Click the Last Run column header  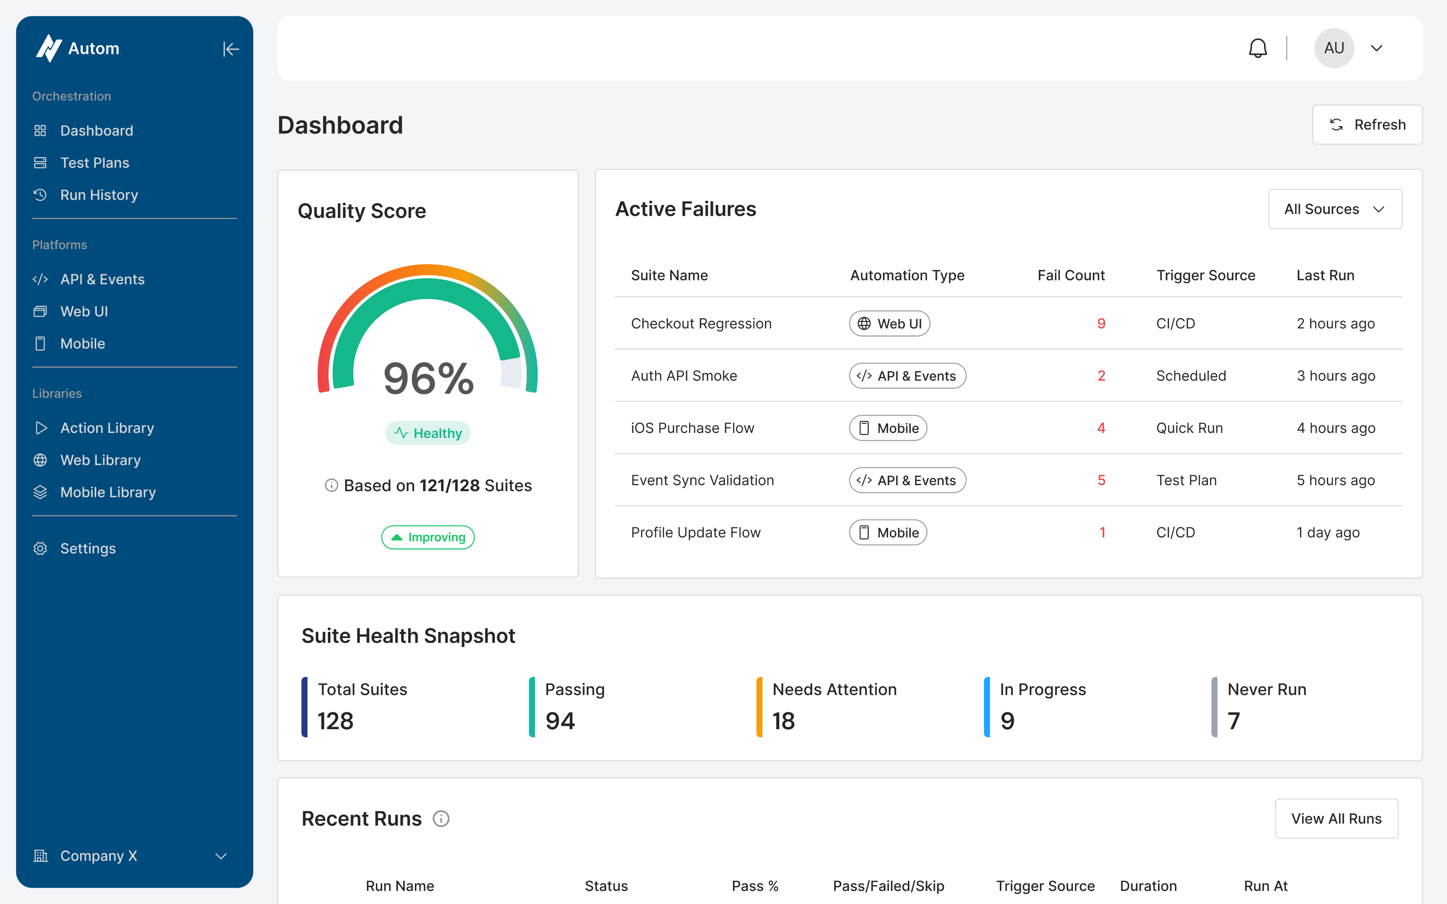click(x=1325, y=275)
